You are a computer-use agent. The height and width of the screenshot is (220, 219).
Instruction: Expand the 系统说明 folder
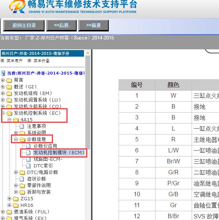[16, 133]
